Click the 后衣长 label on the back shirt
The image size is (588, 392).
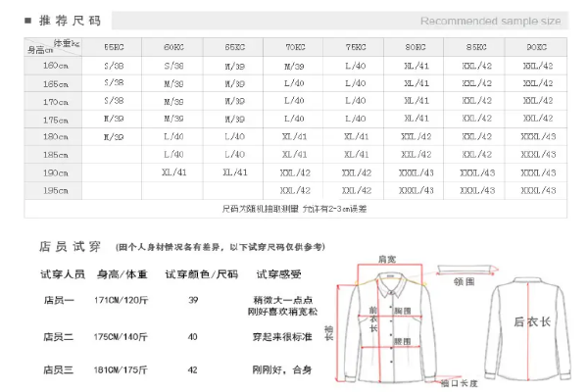coord(532,321)
